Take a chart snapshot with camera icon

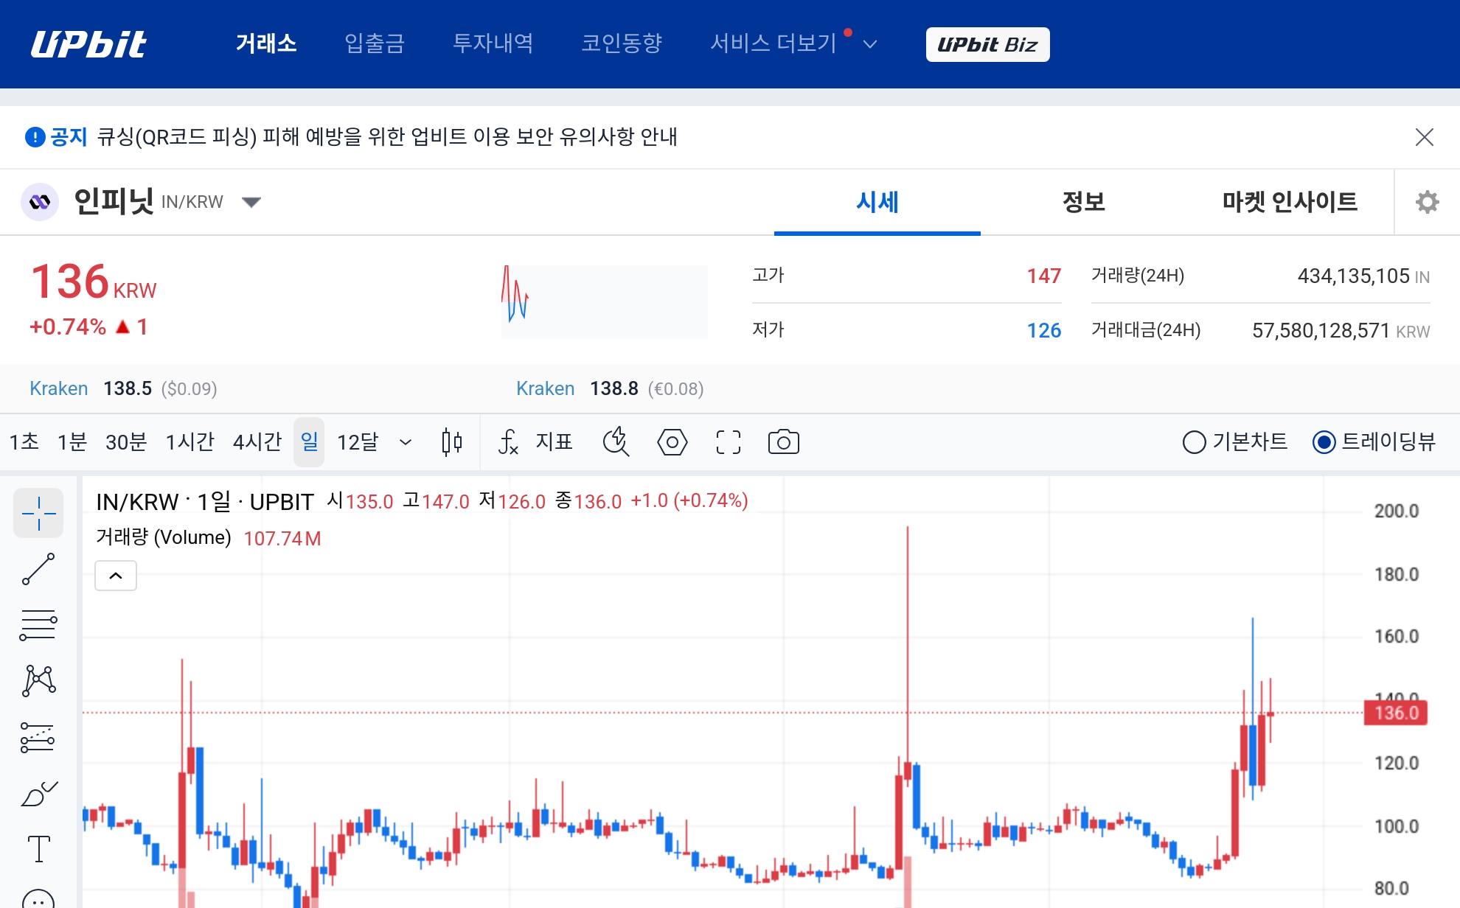pyautogui.click(x=783, y=442)
